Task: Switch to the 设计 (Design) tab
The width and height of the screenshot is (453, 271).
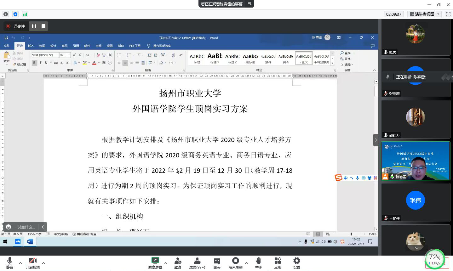Action: point(53,46)
